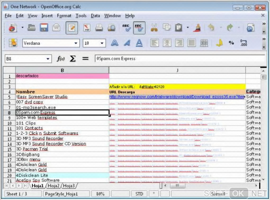Open the Edit menu
Viewport: 270px width, 200px height.
pos(20,16)
